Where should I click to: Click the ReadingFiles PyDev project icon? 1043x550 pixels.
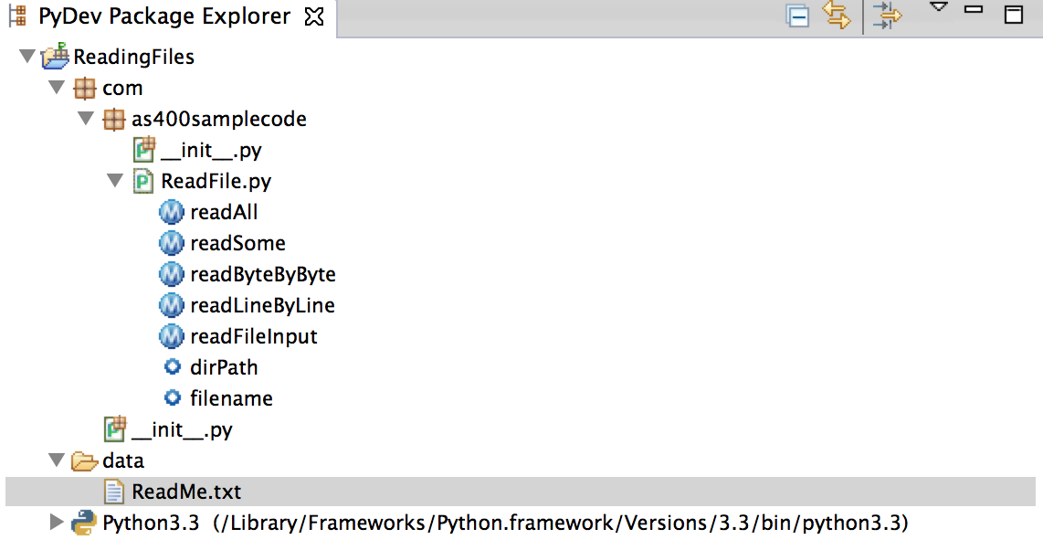55,57
